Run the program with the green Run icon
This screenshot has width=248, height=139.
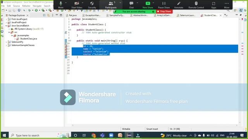[x=36, y=10]
